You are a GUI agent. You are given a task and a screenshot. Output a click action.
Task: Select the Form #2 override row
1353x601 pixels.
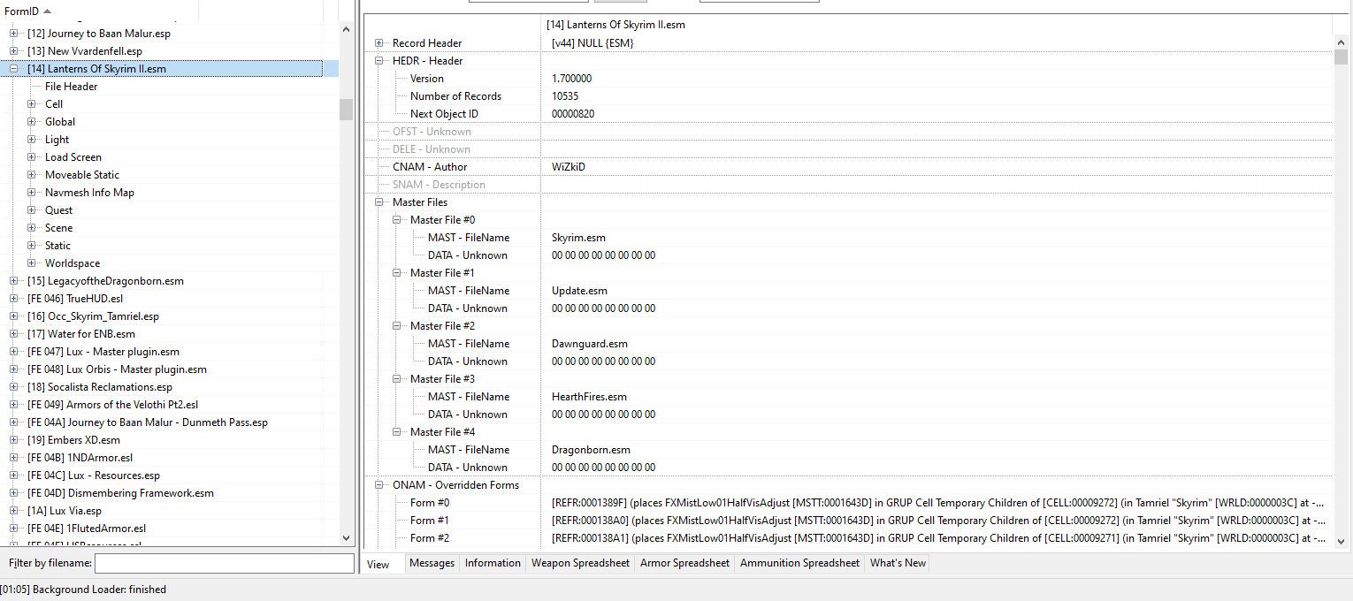848,538
